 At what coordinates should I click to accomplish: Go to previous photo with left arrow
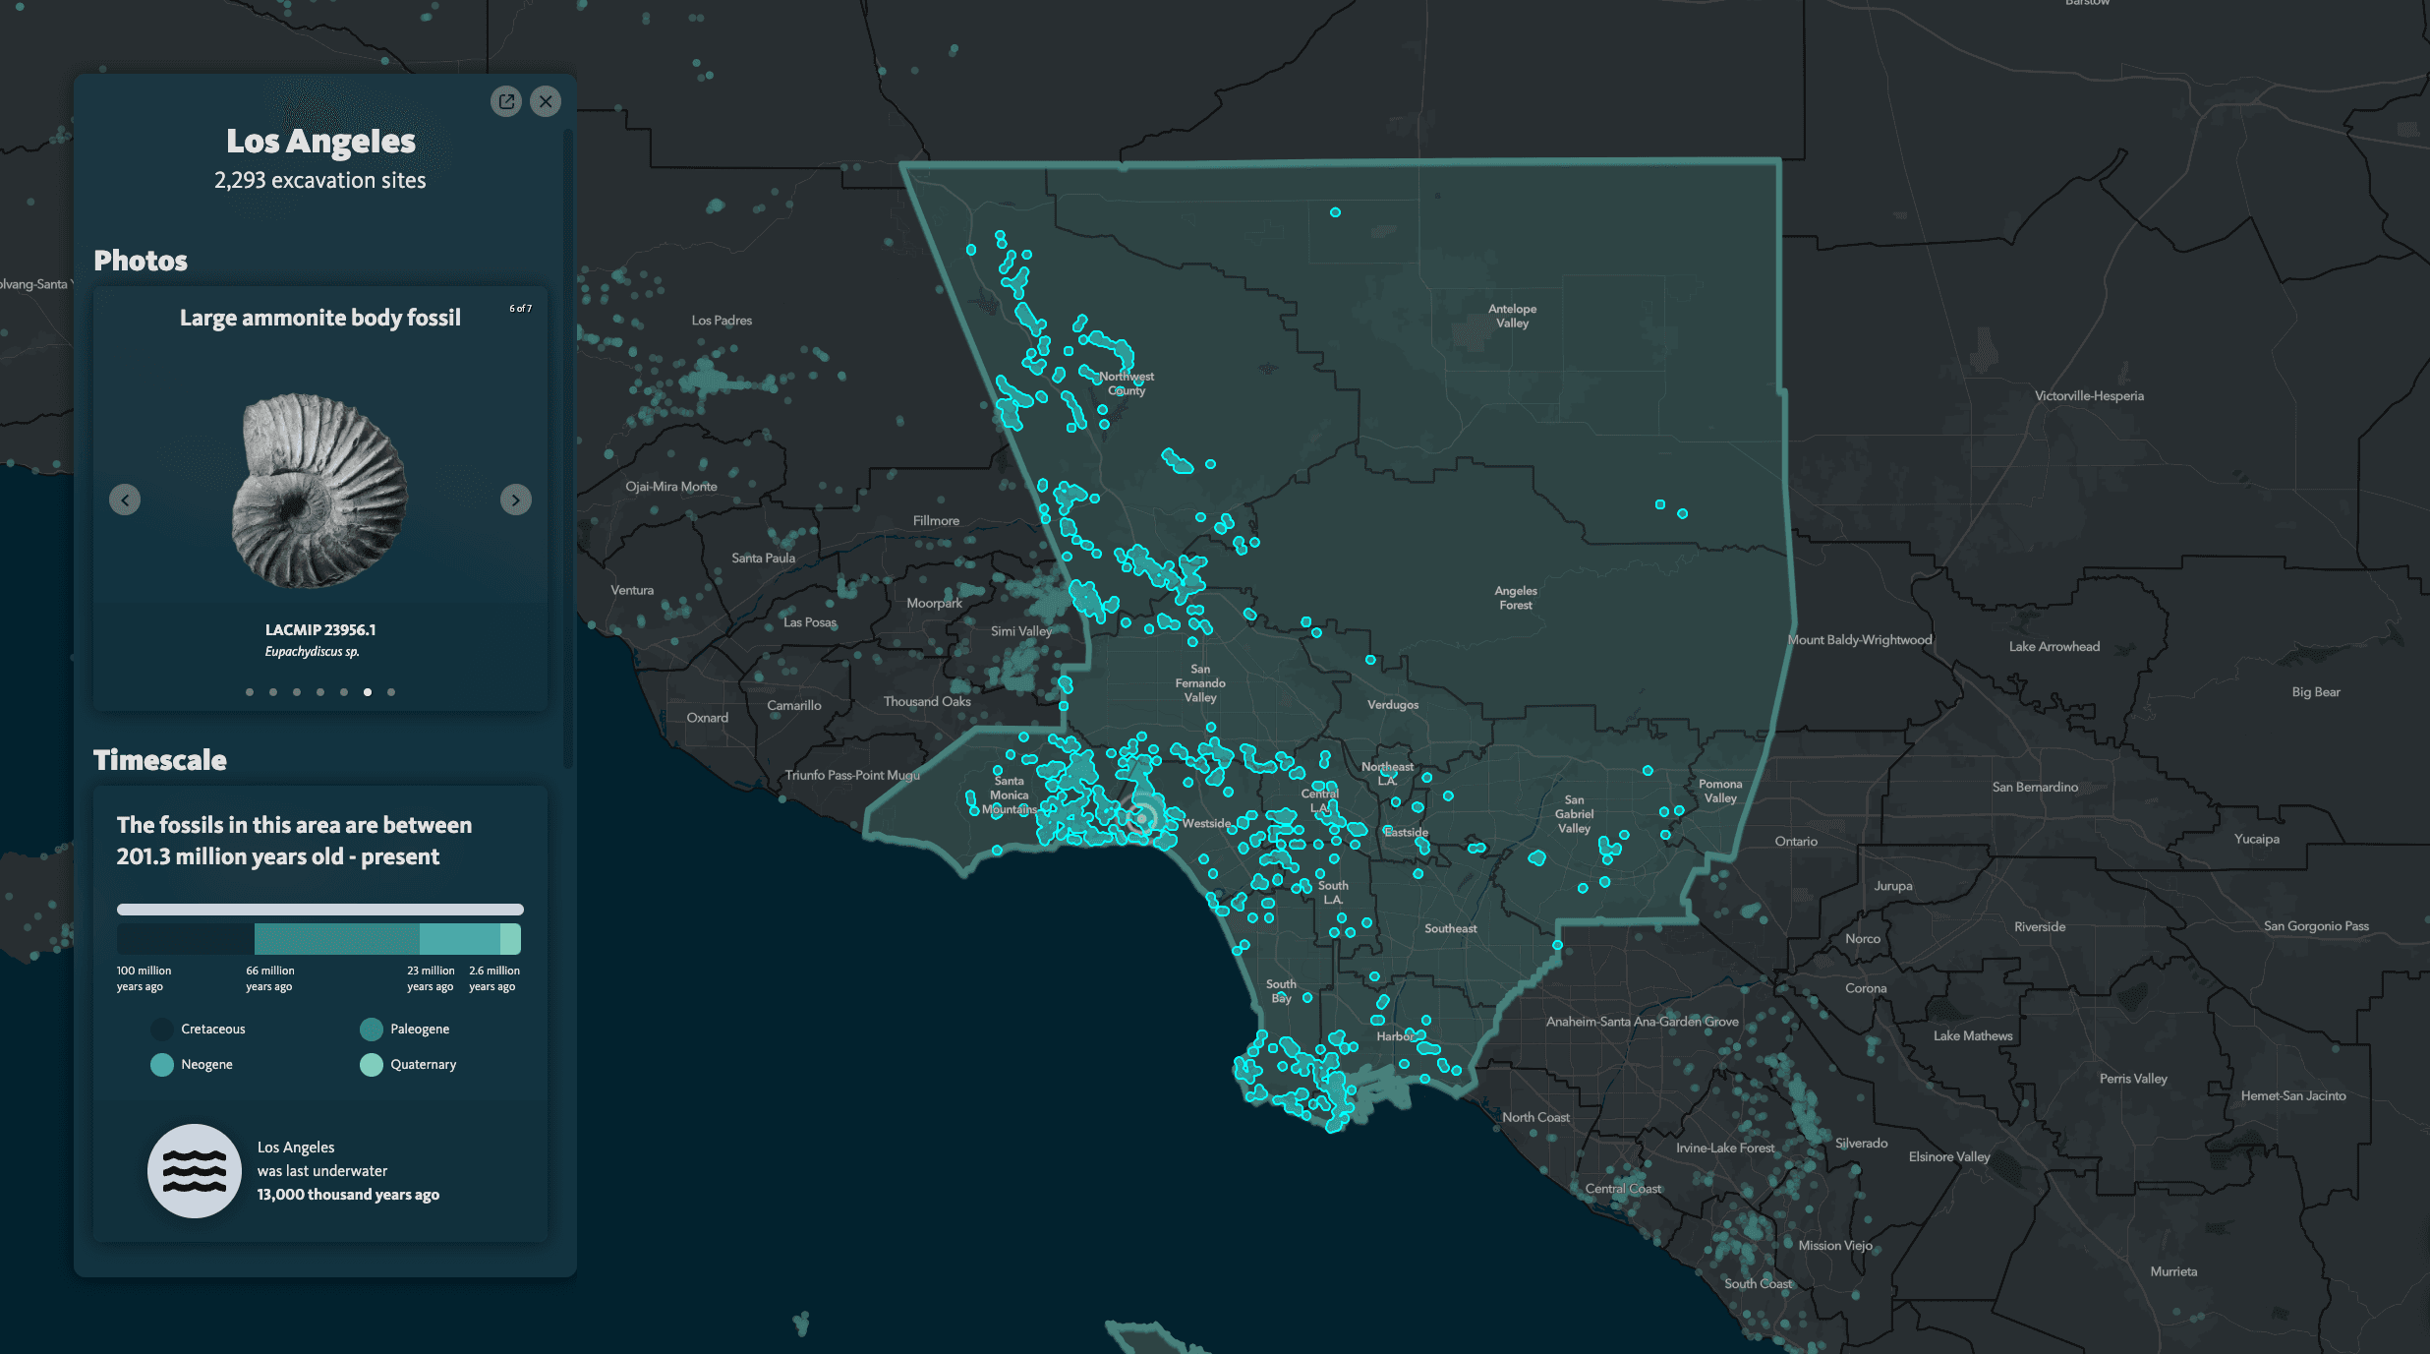click(x=125, y=500)
